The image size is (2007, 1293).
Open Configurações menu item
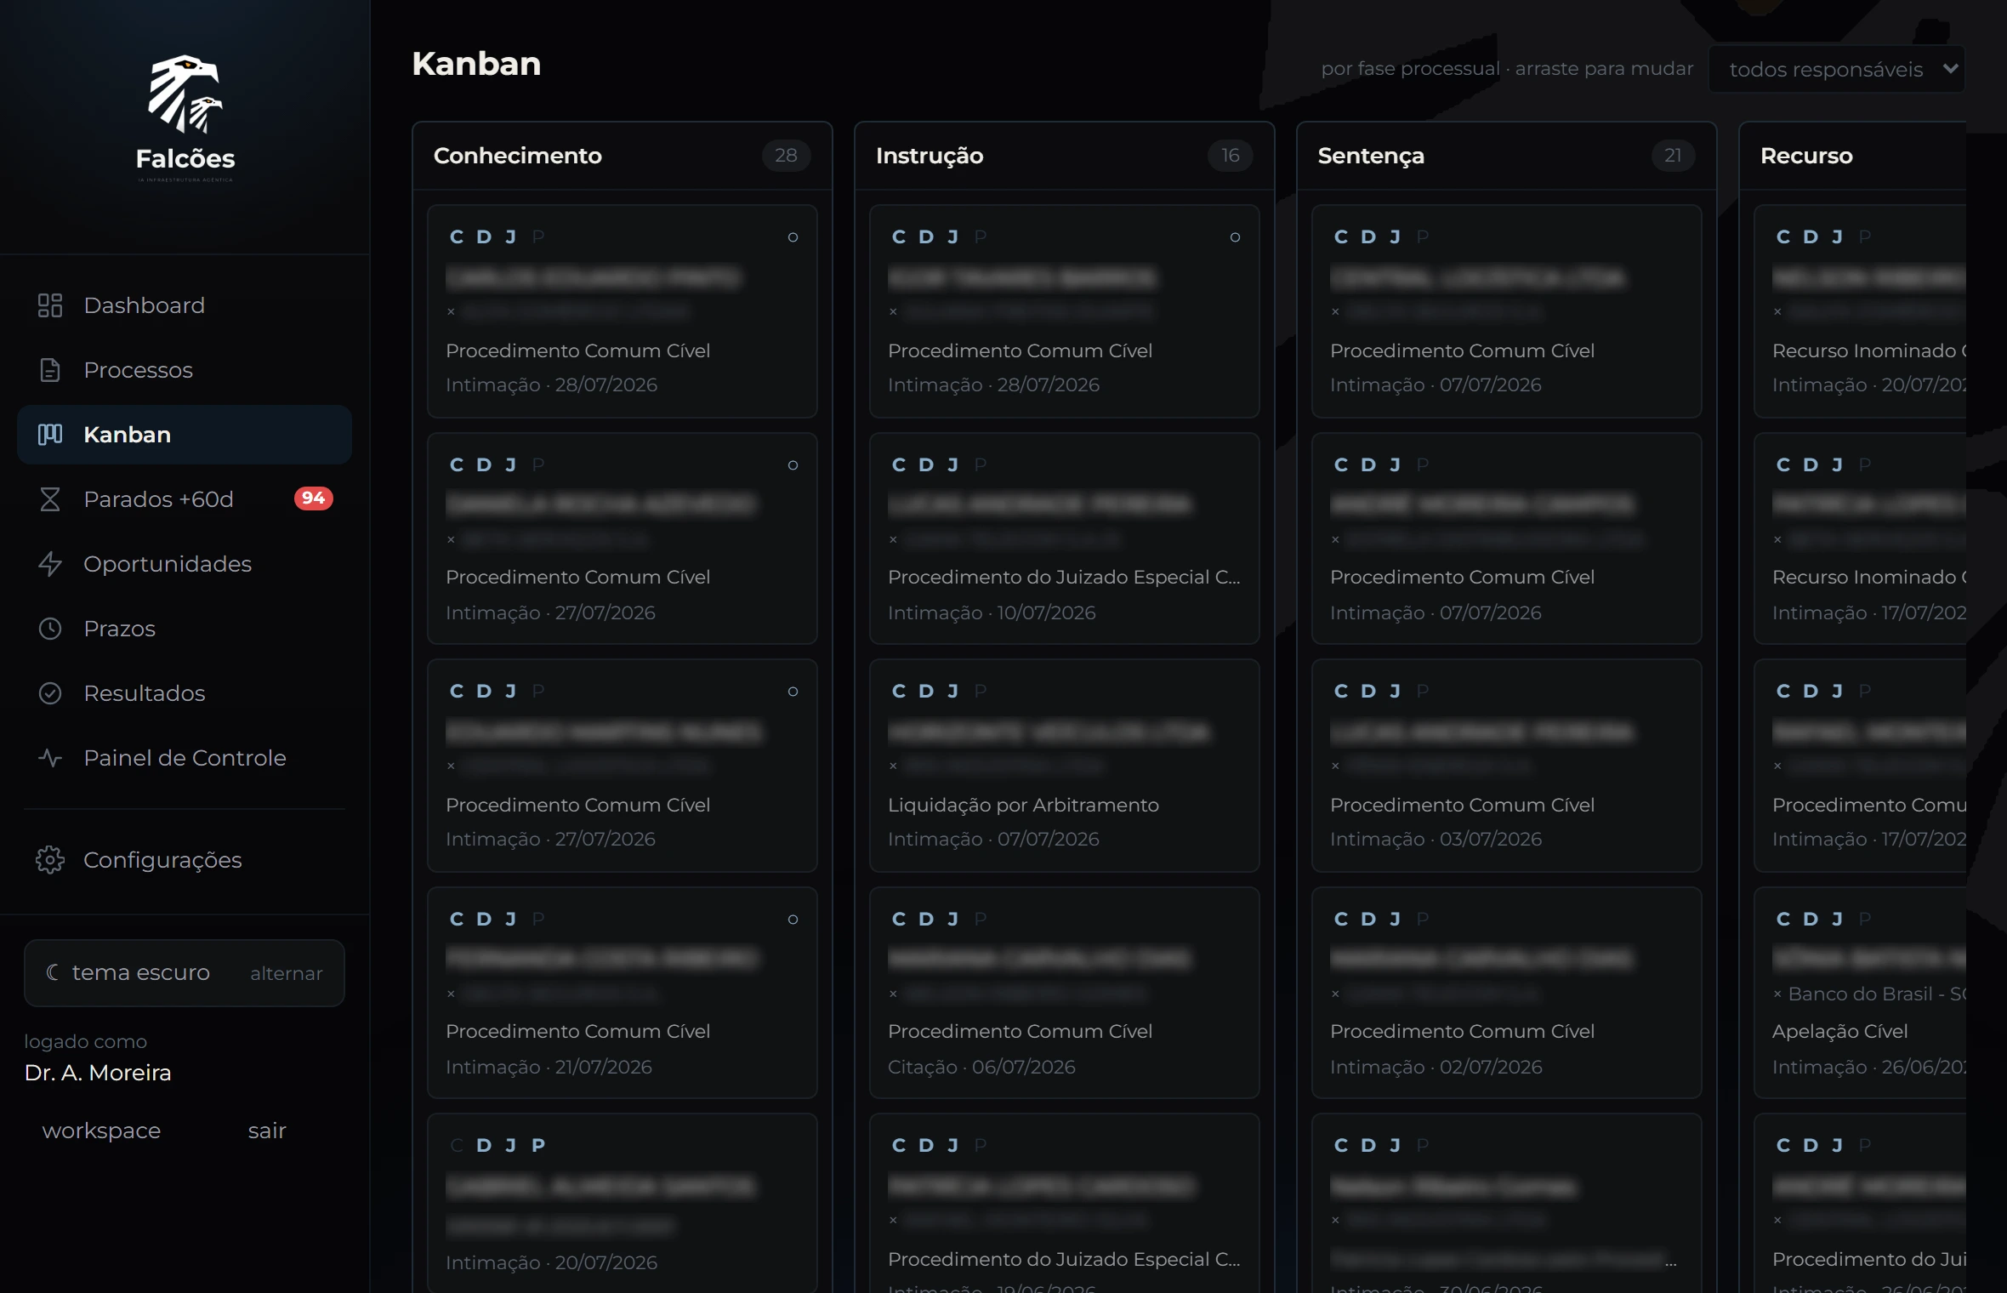pyautogui.click(x=185, y=860)
